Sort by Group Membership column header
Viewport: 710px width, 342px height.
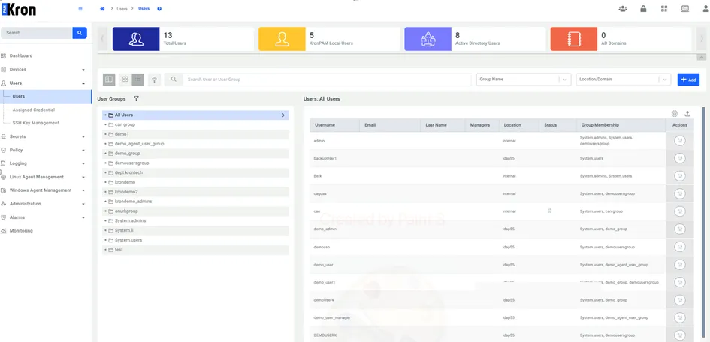coord(599,125)
